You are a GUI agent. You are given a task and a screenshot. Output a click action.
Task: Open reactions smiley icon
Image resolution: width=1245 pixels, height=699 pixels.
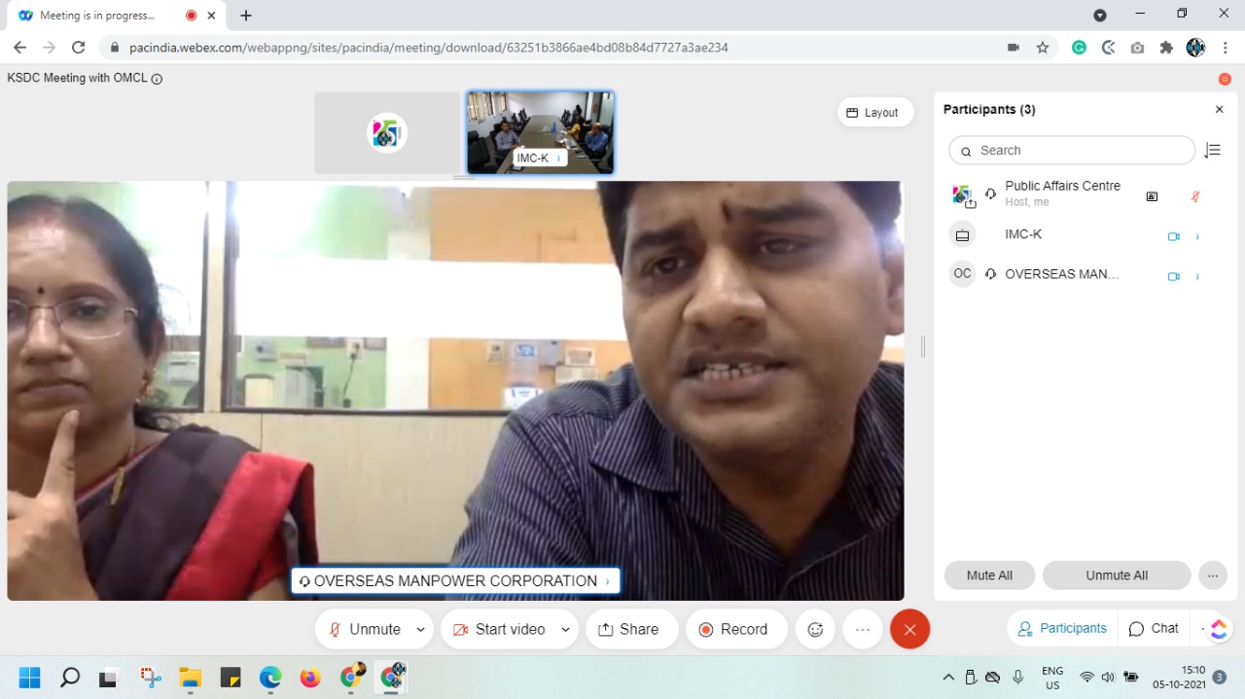point(815,629)
